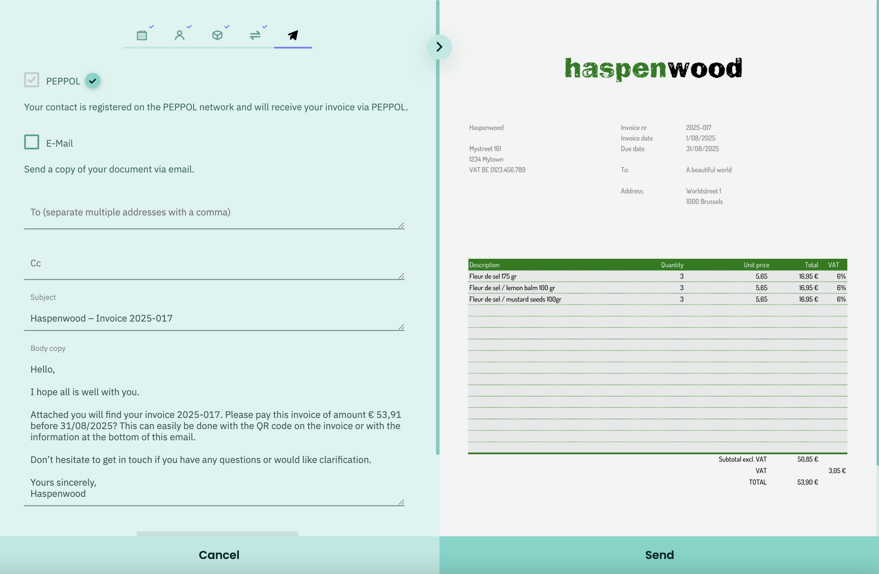Screen dimensions: 879x574
Task: Click the PEPPOL verified checkmark badge
Action: (93, 80)
